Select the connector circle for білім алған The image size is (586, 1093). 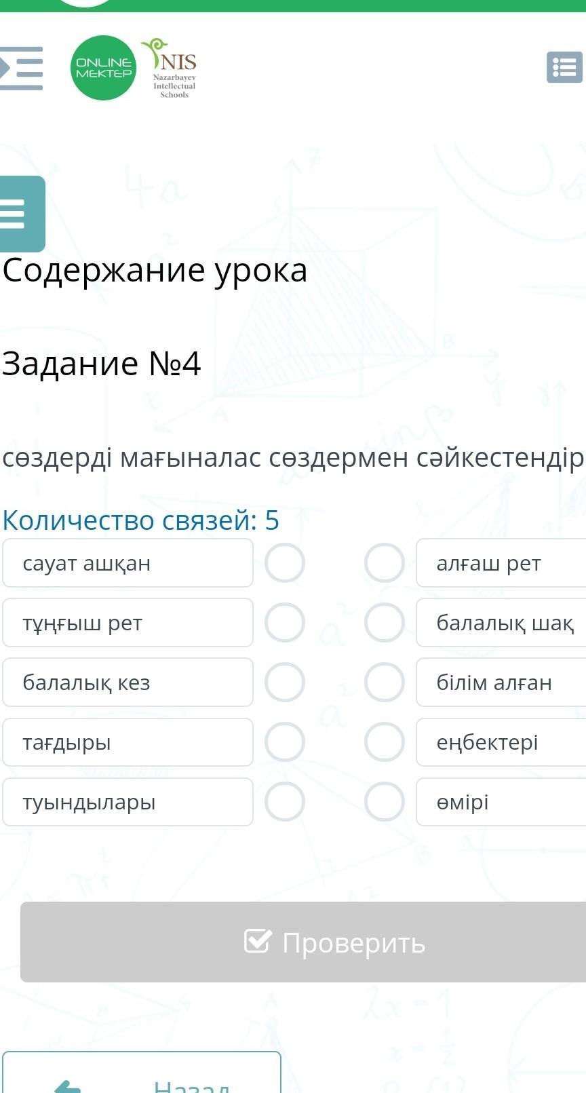[385, 683]
